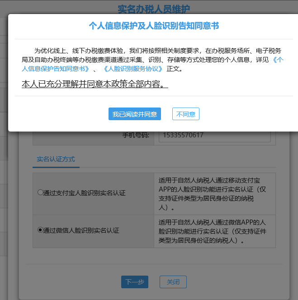Select 通过微信人脸识别实名认证 radio option
298x300 pixels.
(x=40, y=230)
